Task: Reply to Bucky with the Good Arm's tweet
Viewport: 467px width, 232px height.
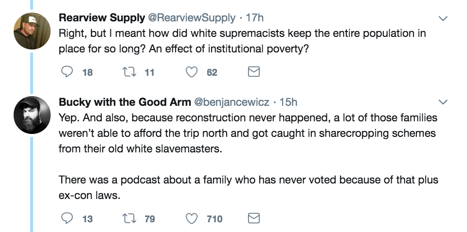Action: tap(67, 219)
